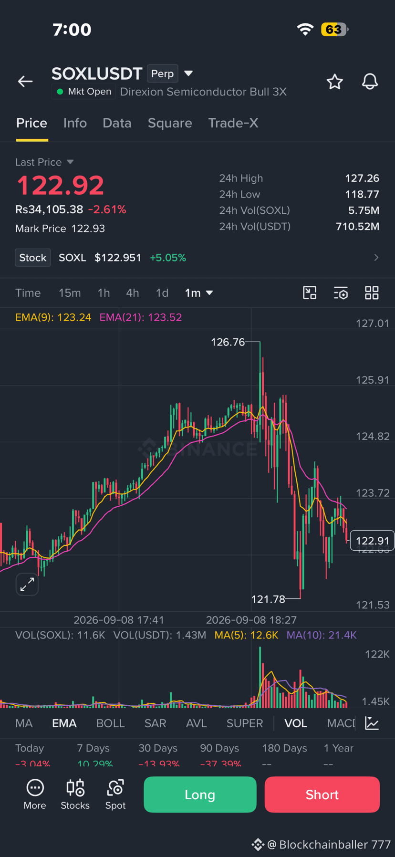
Task: Open price alert bell icon
Action: [370, 82]
